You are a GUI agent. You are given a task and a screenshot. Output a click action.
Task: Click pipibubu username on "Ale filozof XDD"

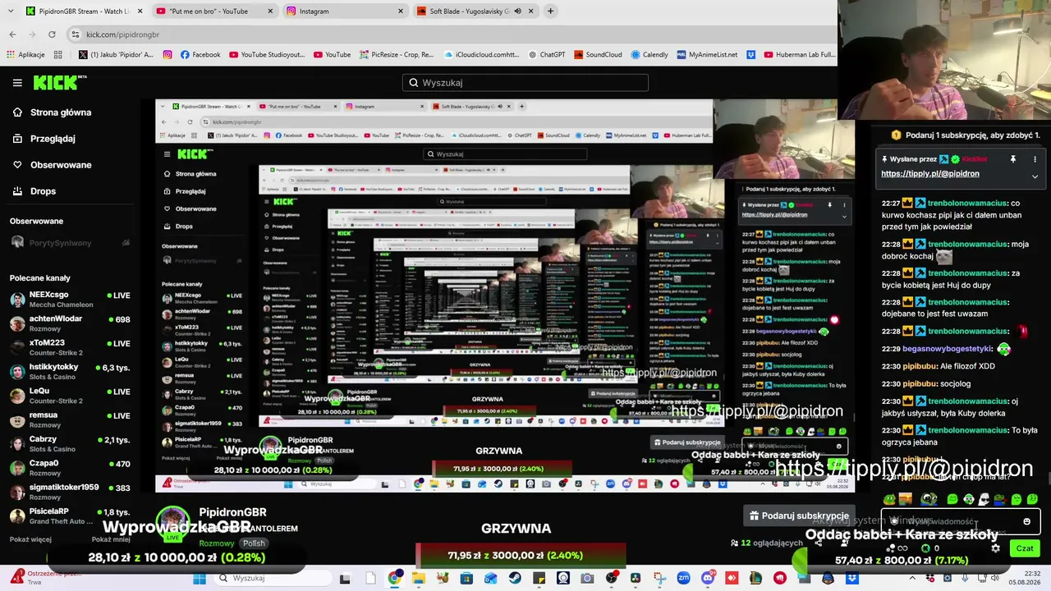pos(920,366)
